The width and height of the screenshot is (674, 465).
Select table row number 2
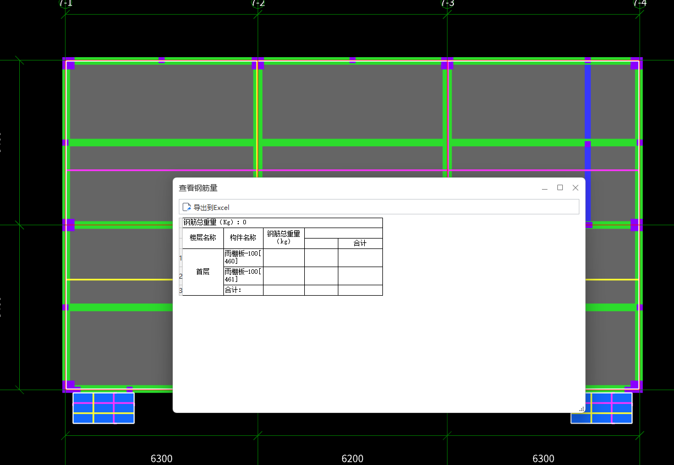tap(180, 276)
